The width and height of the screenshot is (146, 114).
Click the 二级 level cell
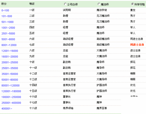[32, 16]
